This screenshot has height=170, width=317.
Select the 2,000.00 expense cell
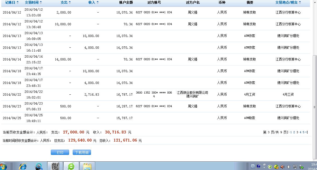pos(64,13)
